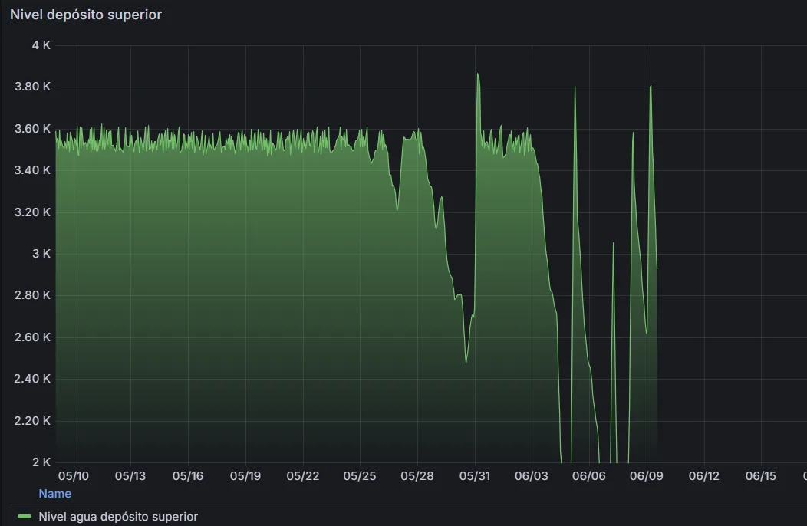
Task: Click the 06/15 x-axis date label
Action: pyautogui.click(x=761, y=476)
